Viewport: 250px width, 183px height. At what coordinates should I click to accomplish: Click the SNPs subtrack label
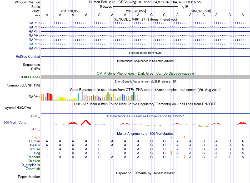coord(36,69)
